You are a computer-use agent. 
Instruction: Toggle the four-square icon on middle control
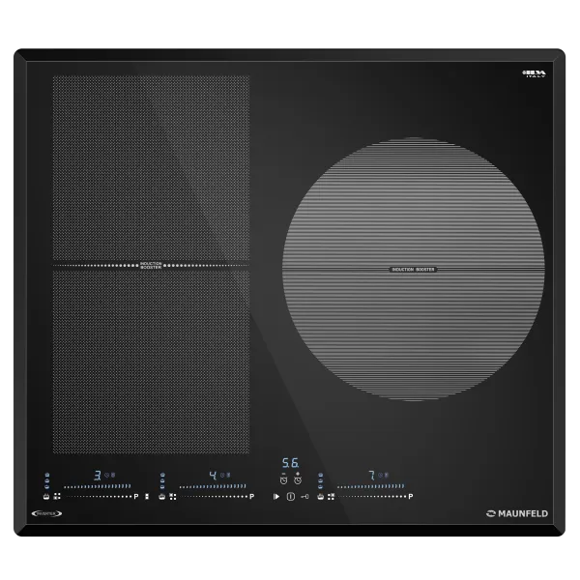tap(172, 497)
